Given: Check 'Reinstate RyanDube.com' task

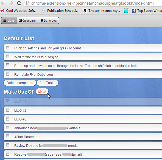Looking at the screenshot, I should pos(7,74).
